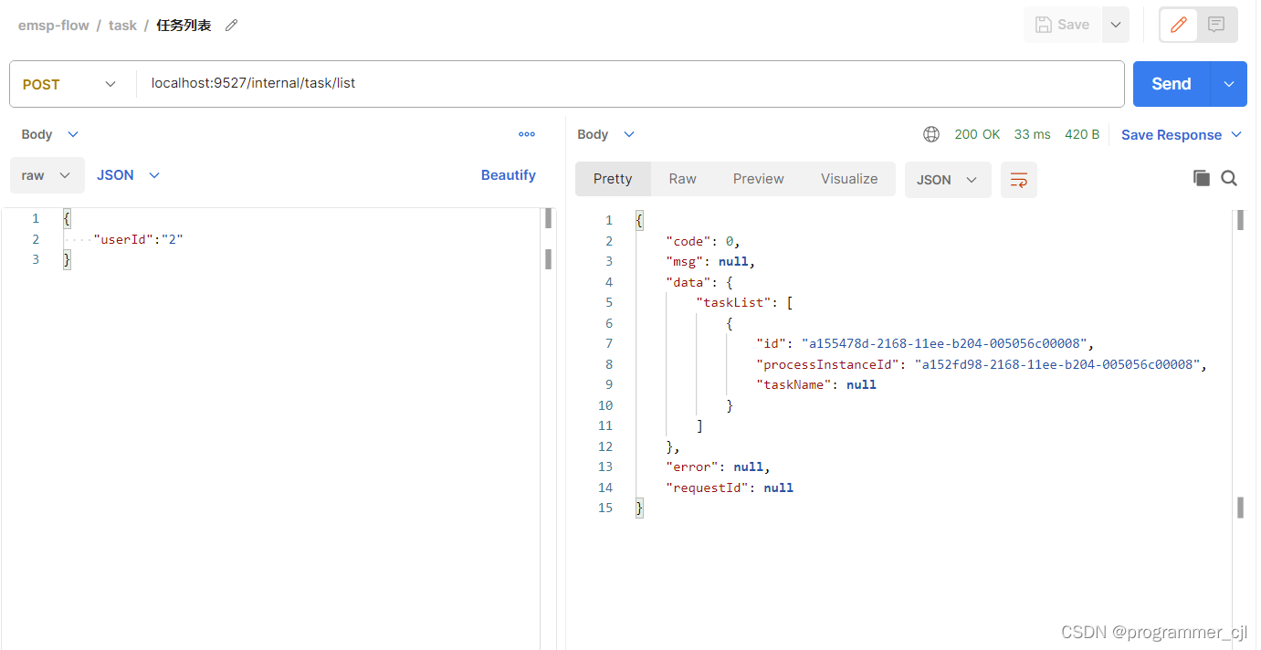Click the emsp-flow breadcrumb
The image size is (1261, 650).
click(x=54, y=26)
